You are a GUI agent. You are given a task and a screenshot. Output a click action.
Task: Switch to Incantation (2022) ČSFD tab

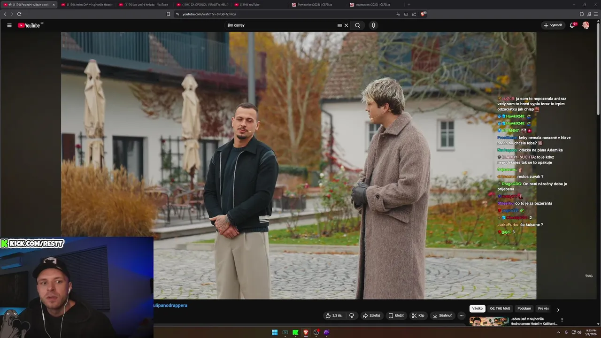pyautogui.click(x=375, y=5)
